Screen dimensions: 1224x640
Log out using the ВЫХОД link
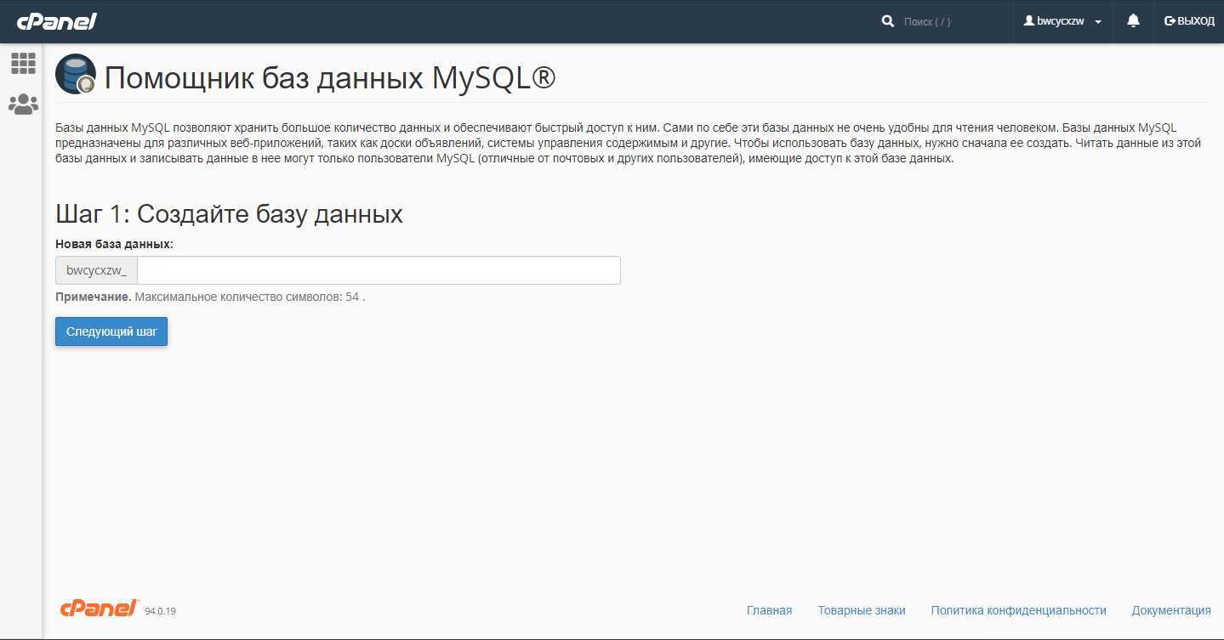1189,21
